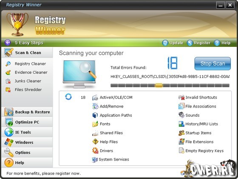The height and width of the screenshot is (179, 238).
Task: Click the Help Files yellow sign icon
Action: [x=95, y=141]
